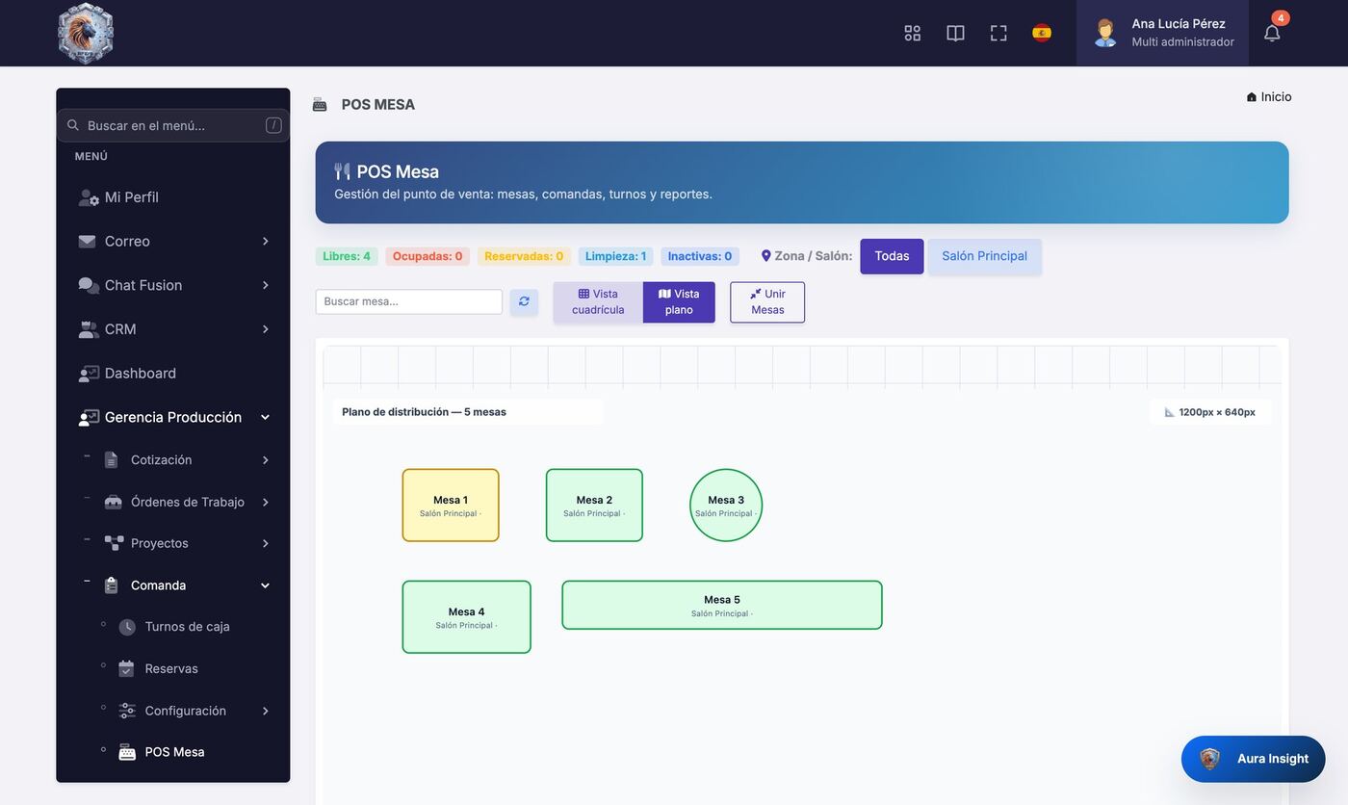
Task: Click the Proyectos diagram icon
Action: pos(114,544)
